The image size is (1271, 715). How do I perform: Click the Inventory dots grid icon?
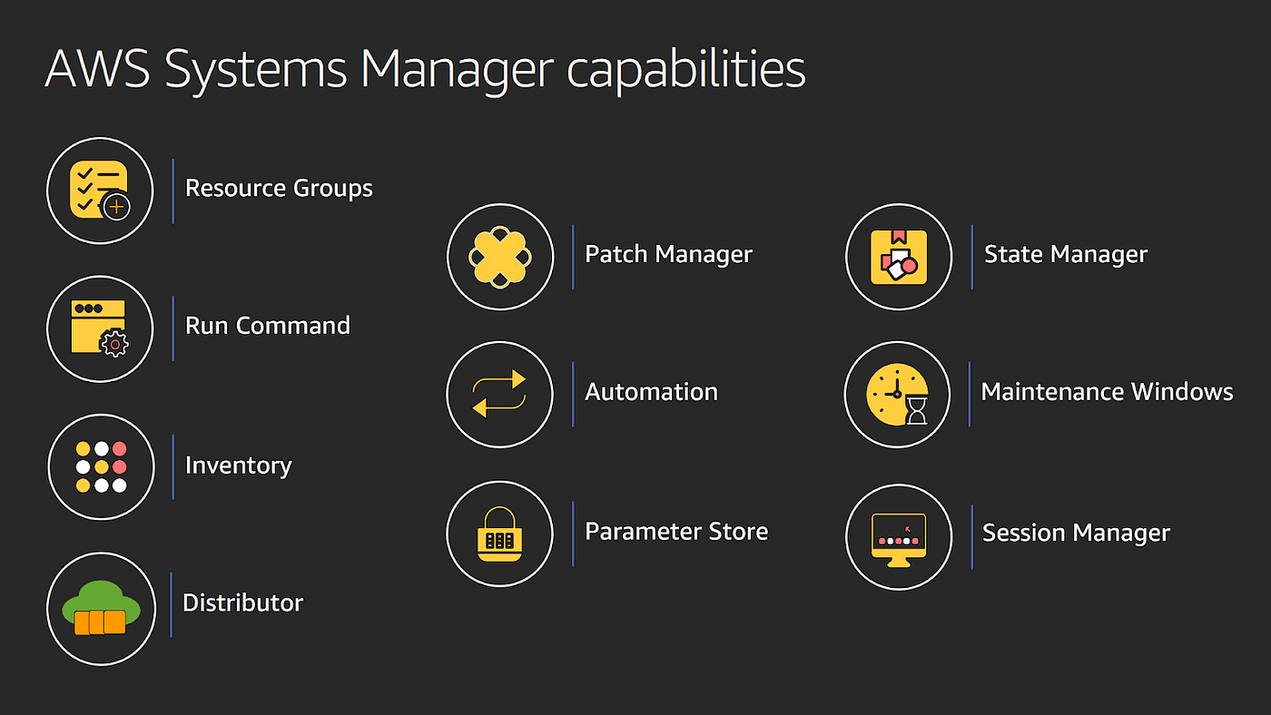point(100,466)
